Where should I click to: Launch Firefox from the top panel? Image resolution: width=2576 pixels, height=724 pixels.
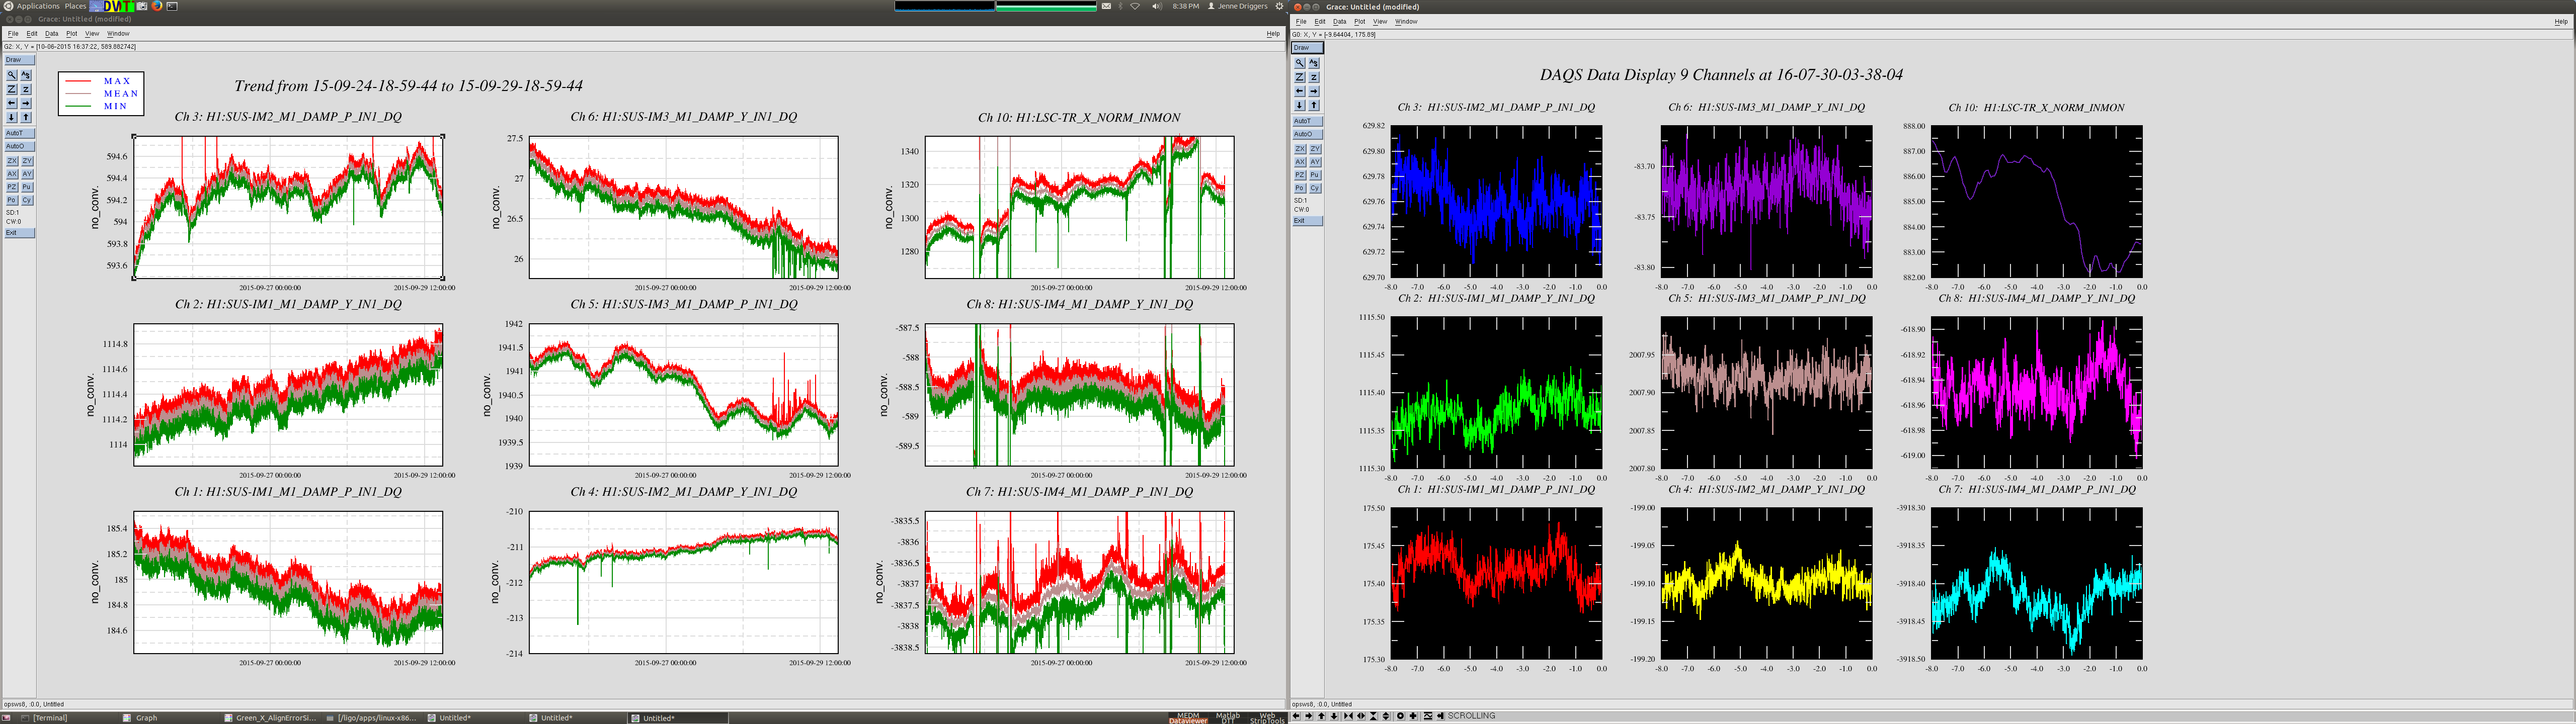157,6
